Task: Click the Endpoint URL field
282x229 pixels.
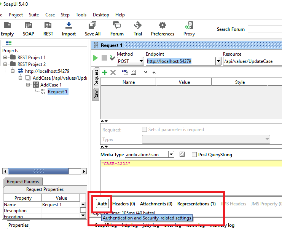Action: [x=181, y=61]
